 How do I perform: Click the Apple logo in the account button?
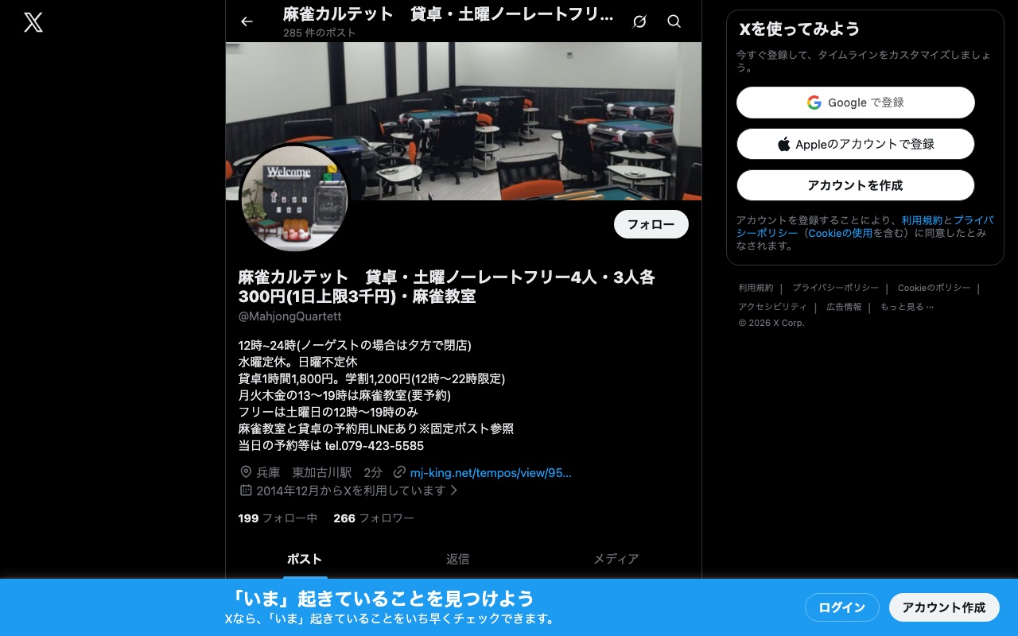pos(784,144)
